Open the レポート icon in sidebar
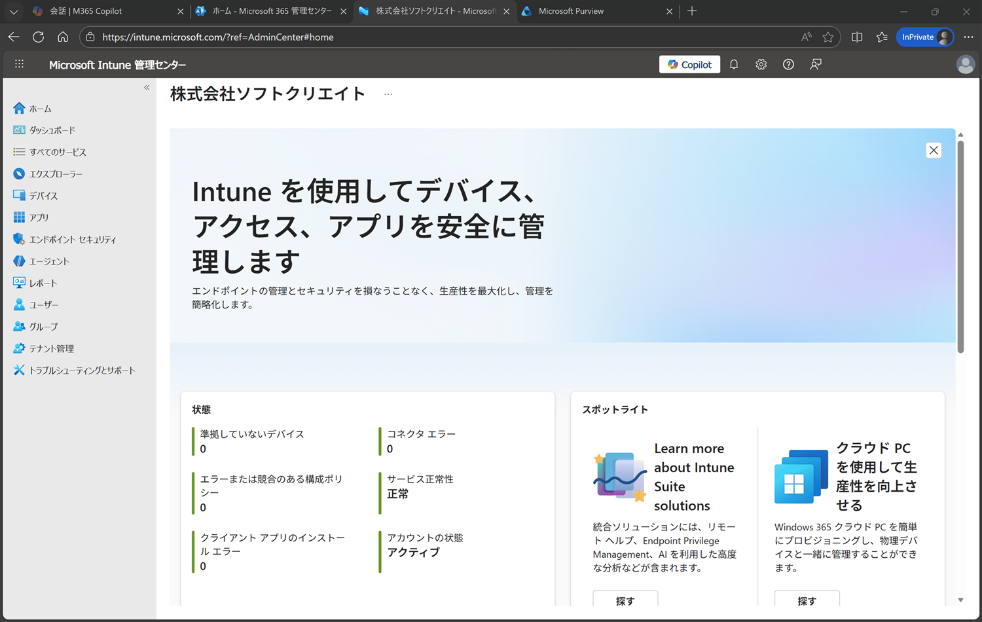Screen dimensions: 982x622 point(19,283)
